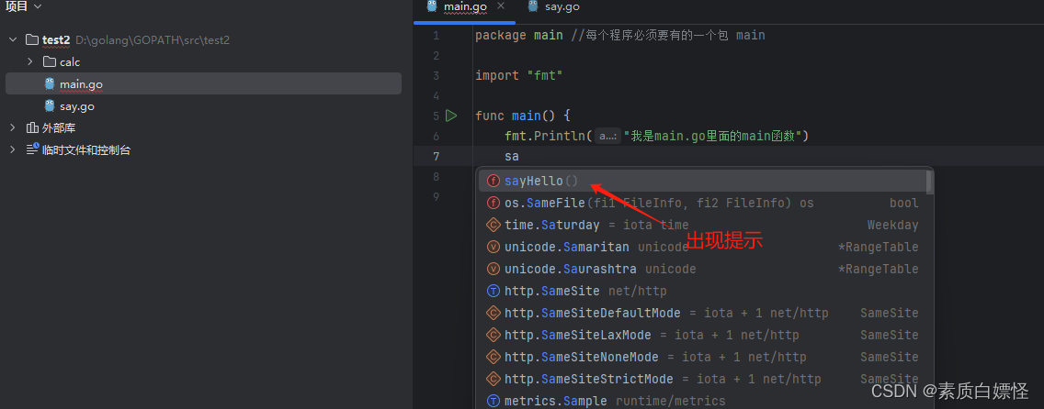
Task: Select the calc folder icon
Action: (x=50, y=61)
